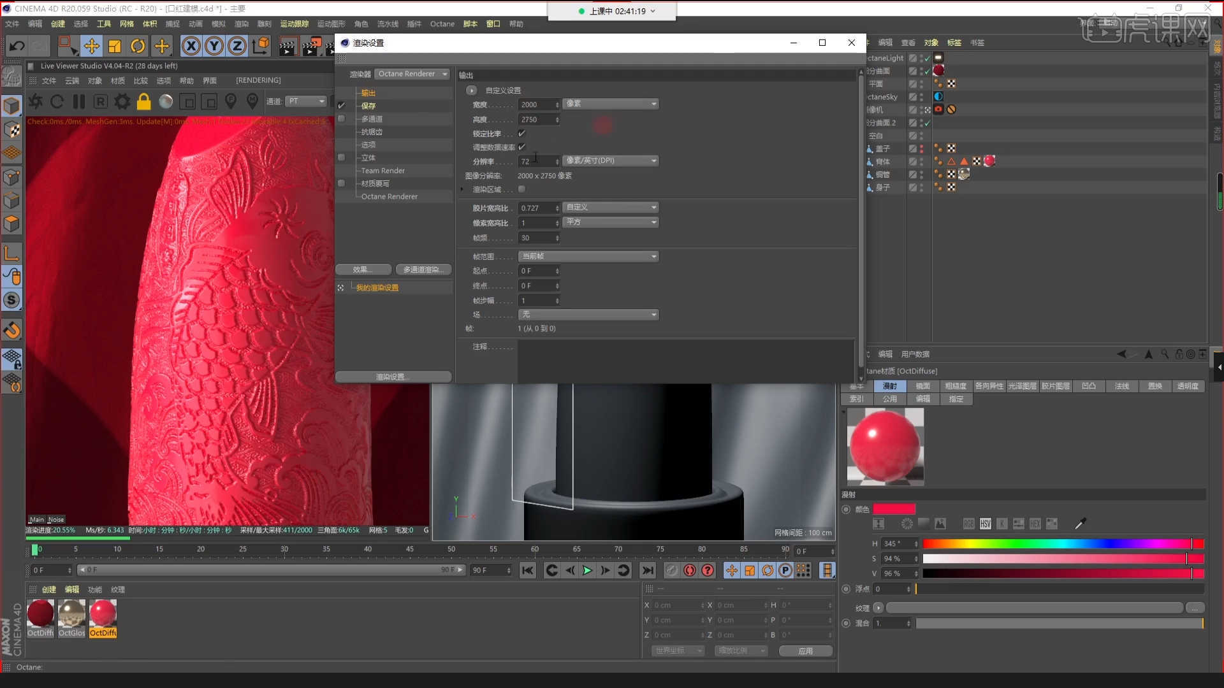Screen dimensions: 1224x688
Task: Click the red record keyframe icon
Action: (690, 570)
